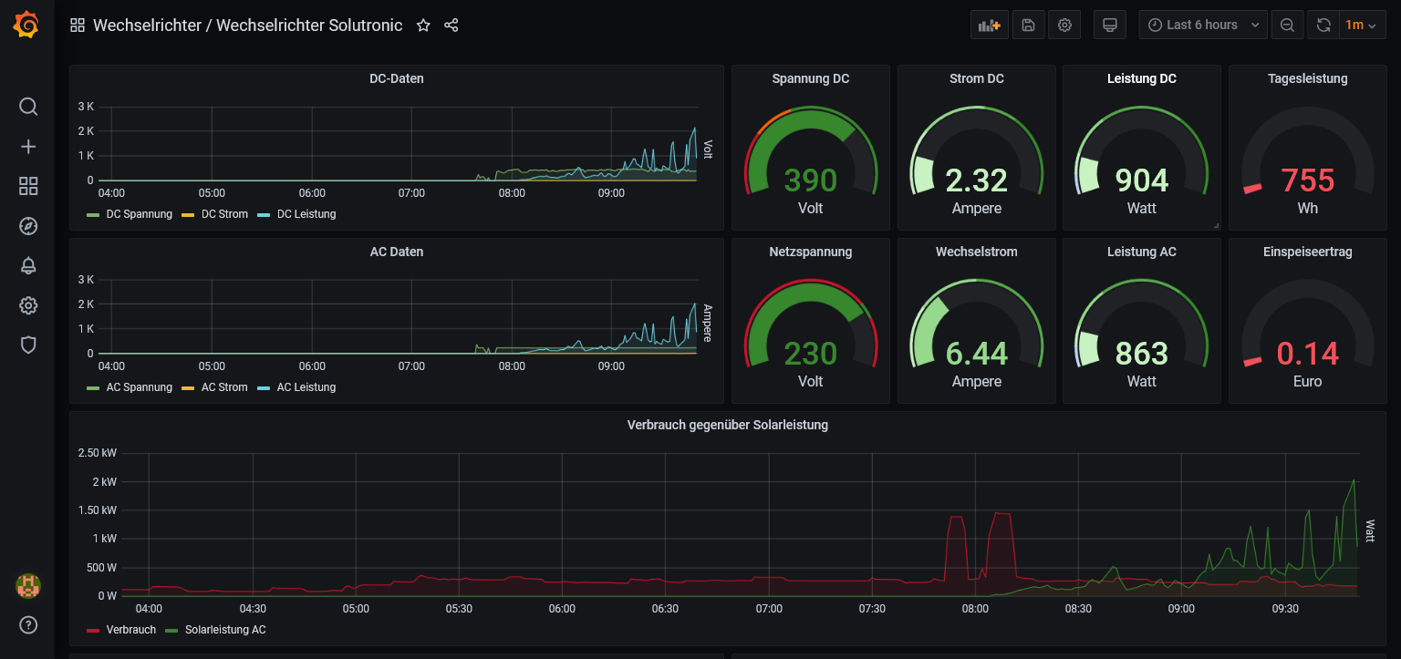Open Alerting bell icon in sidebar
Image resolution: width=1401 pixels, height=659 pixels.
point(28,266)
